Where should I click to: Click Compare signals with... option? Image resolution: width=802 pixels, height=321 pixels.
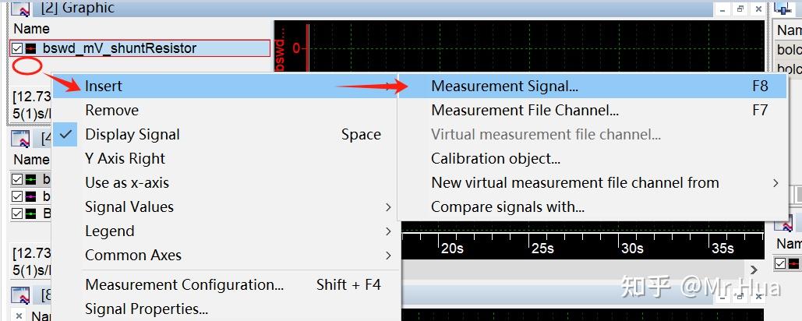click(x=507, y=207)
